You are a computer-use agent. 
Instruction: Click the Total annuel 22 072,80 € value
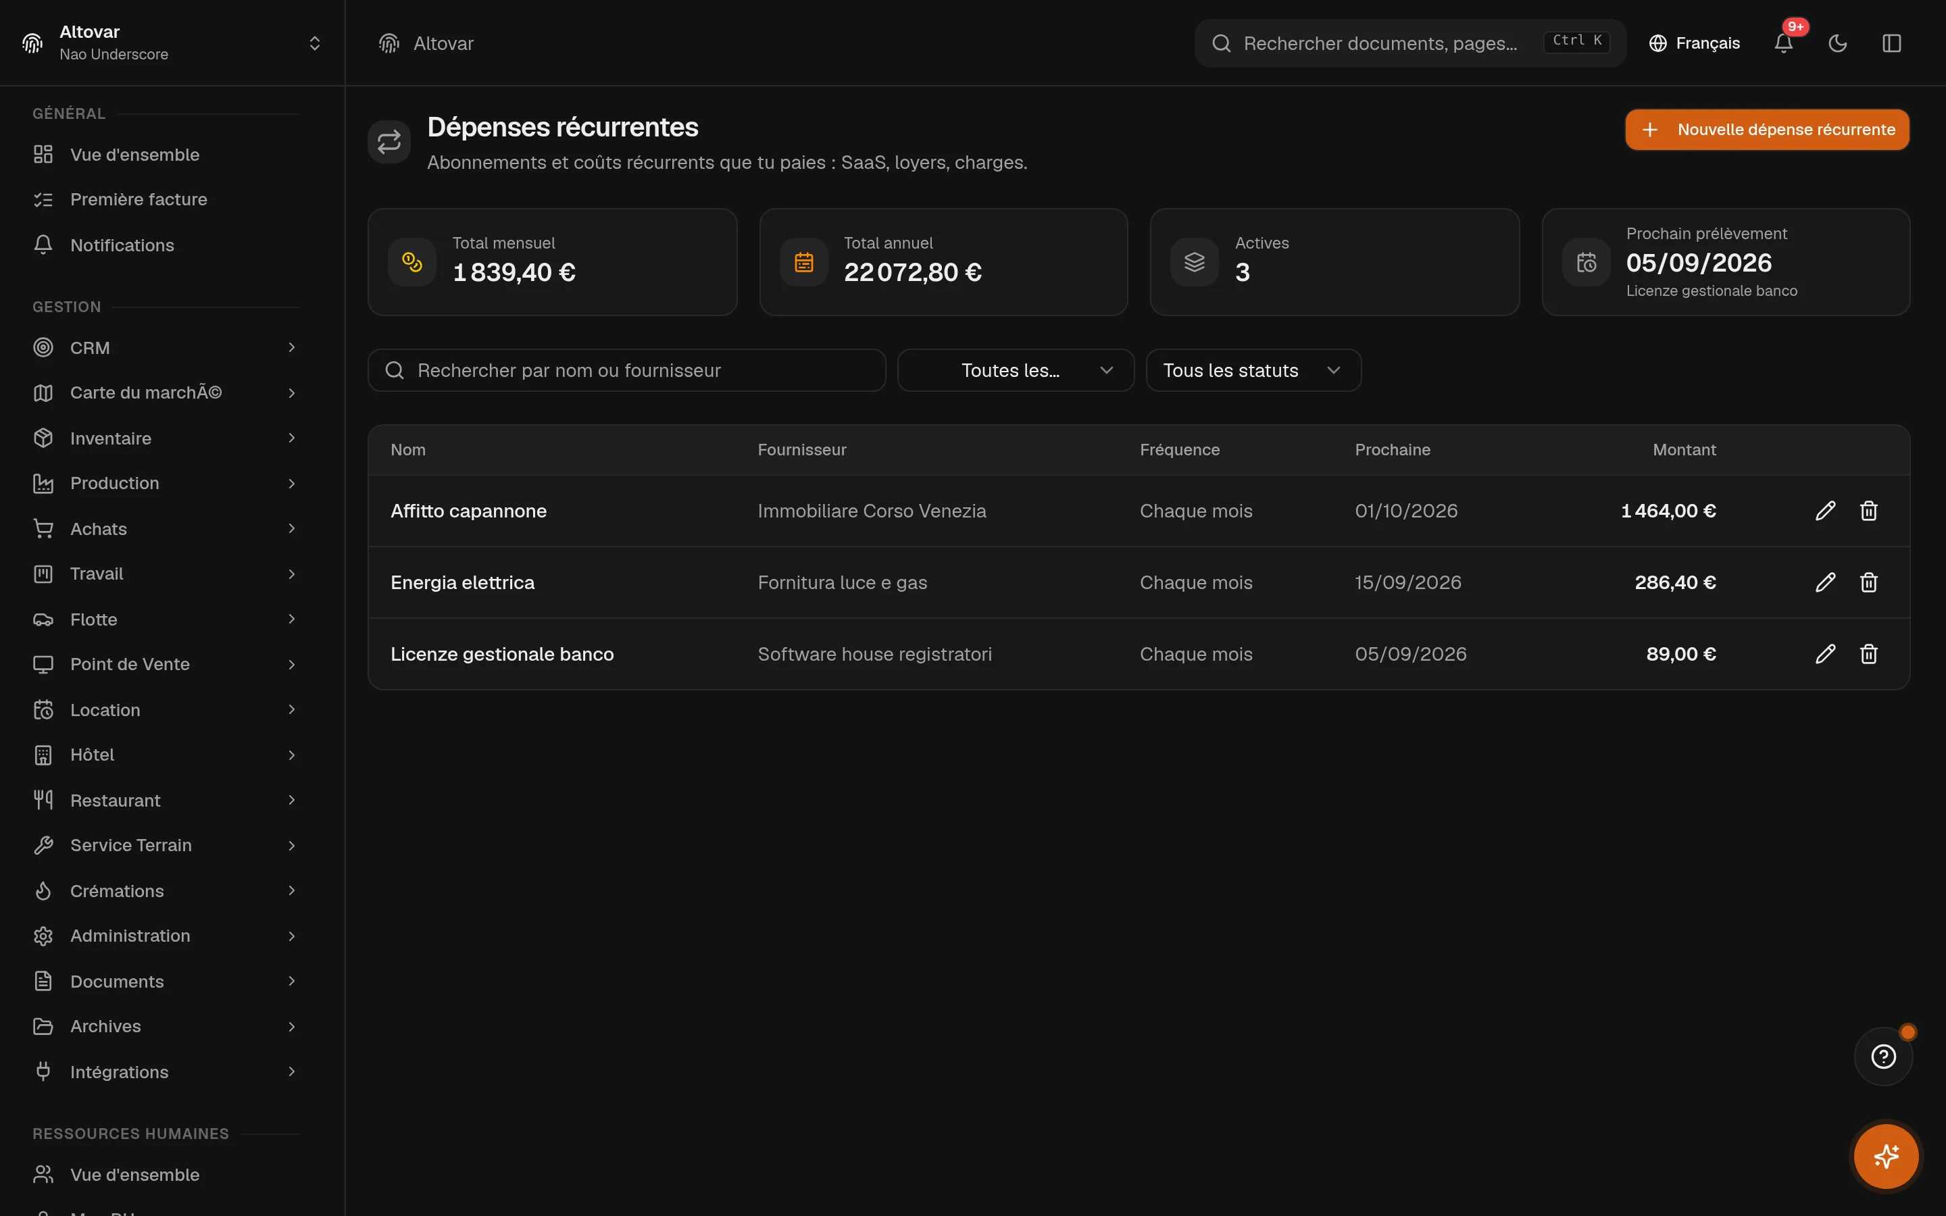coord(913,273)
